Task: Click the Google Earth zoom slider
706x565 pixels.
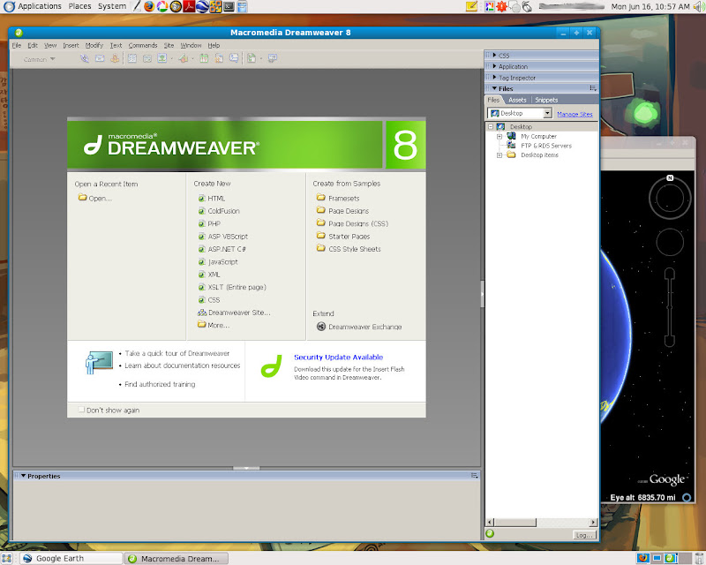Action: coord(670,307)
